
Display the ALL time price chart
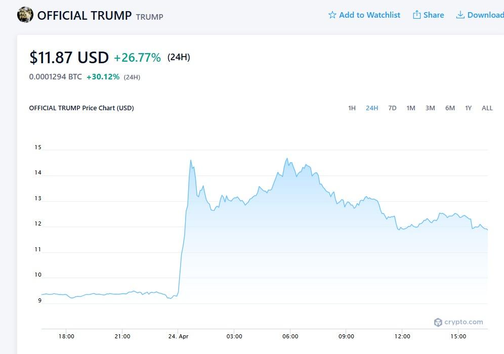(x=487, y=108)
